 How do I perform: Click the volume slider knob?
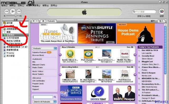(x=16, y=16)
